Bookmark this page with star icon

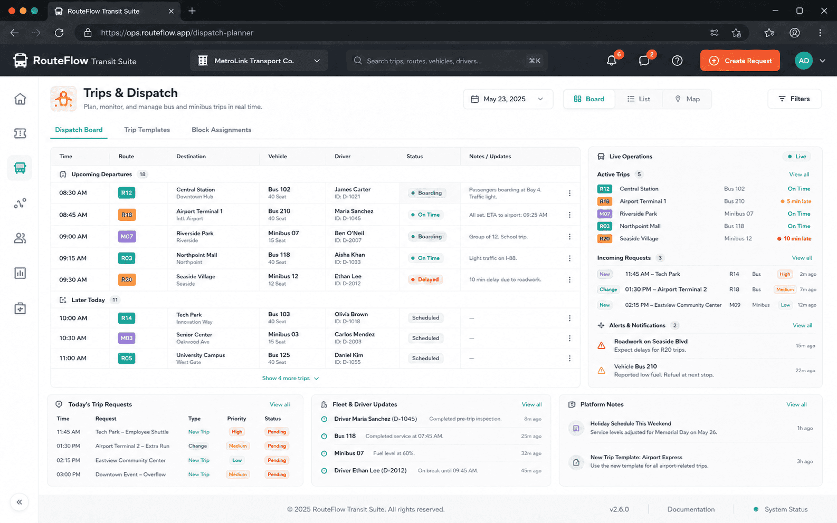click(x=736, y=33)
